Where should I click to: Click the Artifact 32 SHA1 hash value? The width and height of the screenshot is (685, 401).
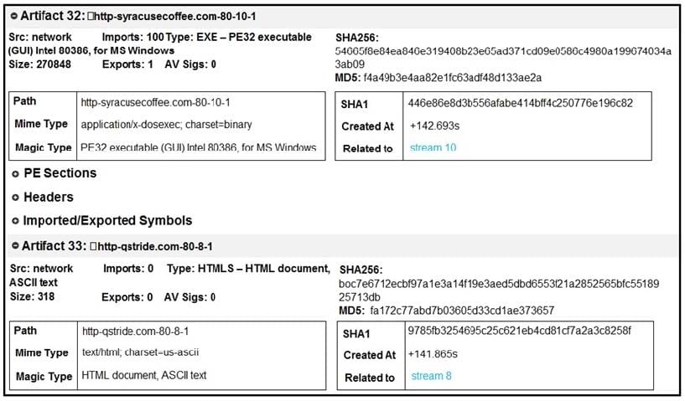[520, 104]
